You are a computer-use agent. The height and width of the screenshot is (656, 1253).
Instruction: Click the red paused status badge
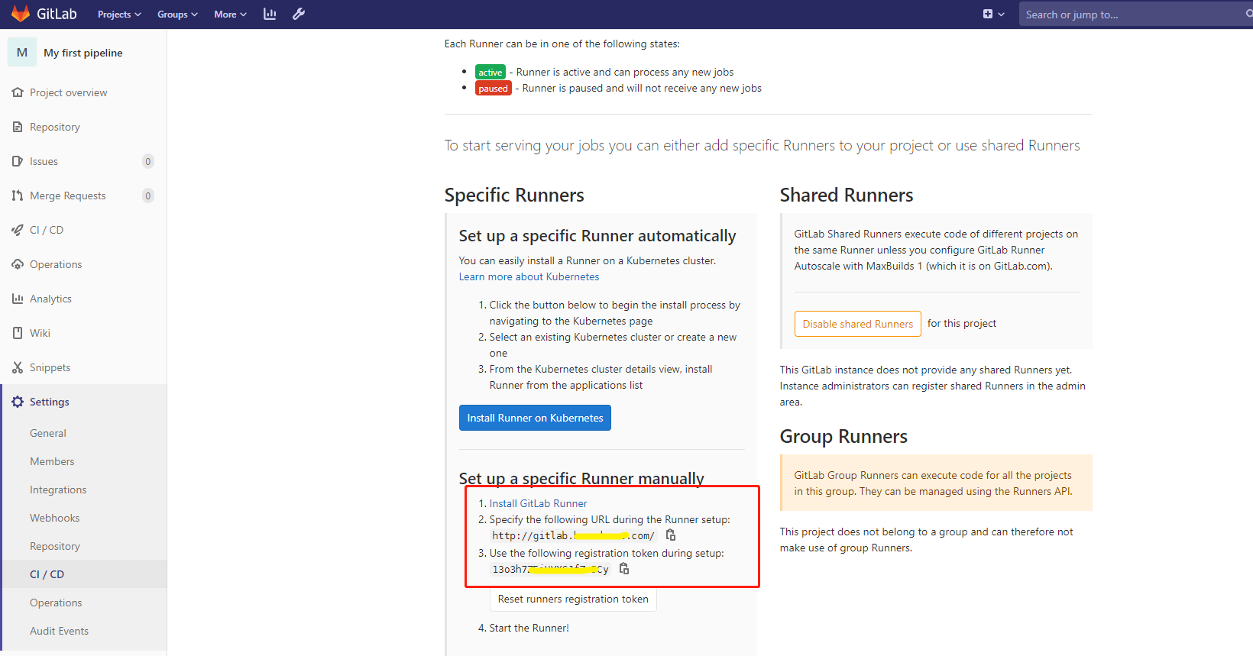pyautogui.click(x=493, y=88)
